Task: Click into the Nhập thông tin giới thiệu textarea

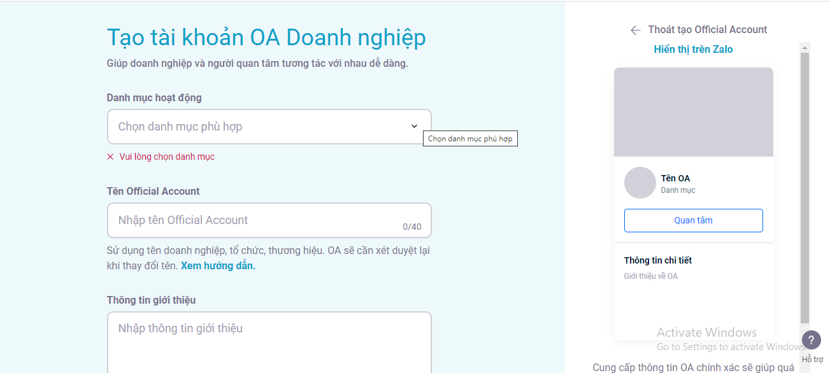Action: [269, 341]
